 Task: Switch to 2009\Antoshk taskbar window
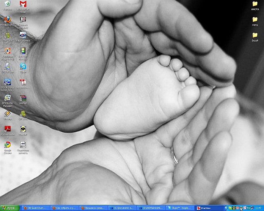point(151,208)
